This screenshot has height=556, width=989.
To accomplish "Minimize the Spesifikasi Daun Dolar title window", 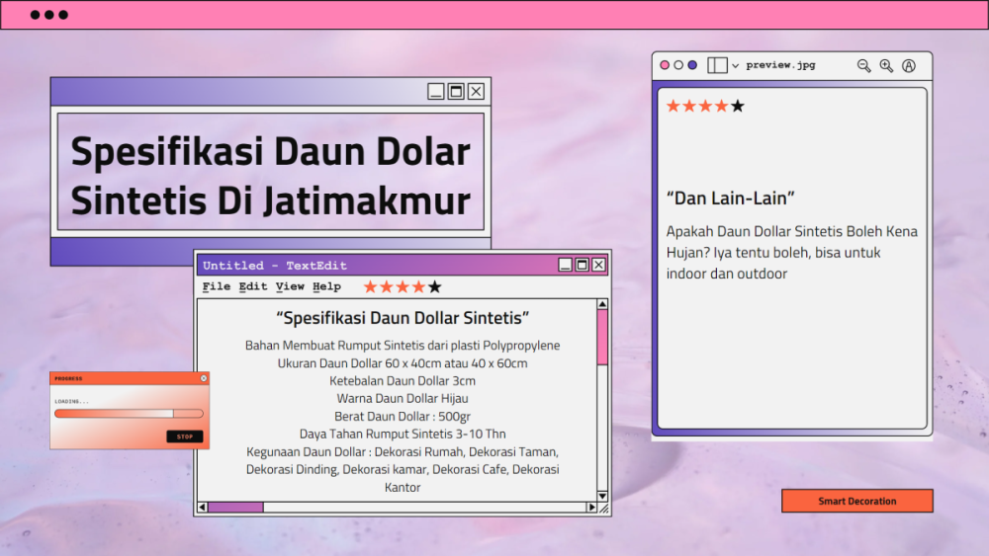I will click(x=436, y=91).
